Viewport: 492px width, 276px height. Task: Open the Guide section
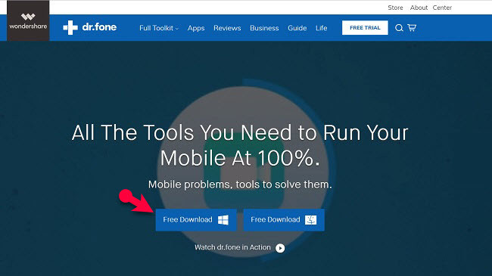pos(297,28)
